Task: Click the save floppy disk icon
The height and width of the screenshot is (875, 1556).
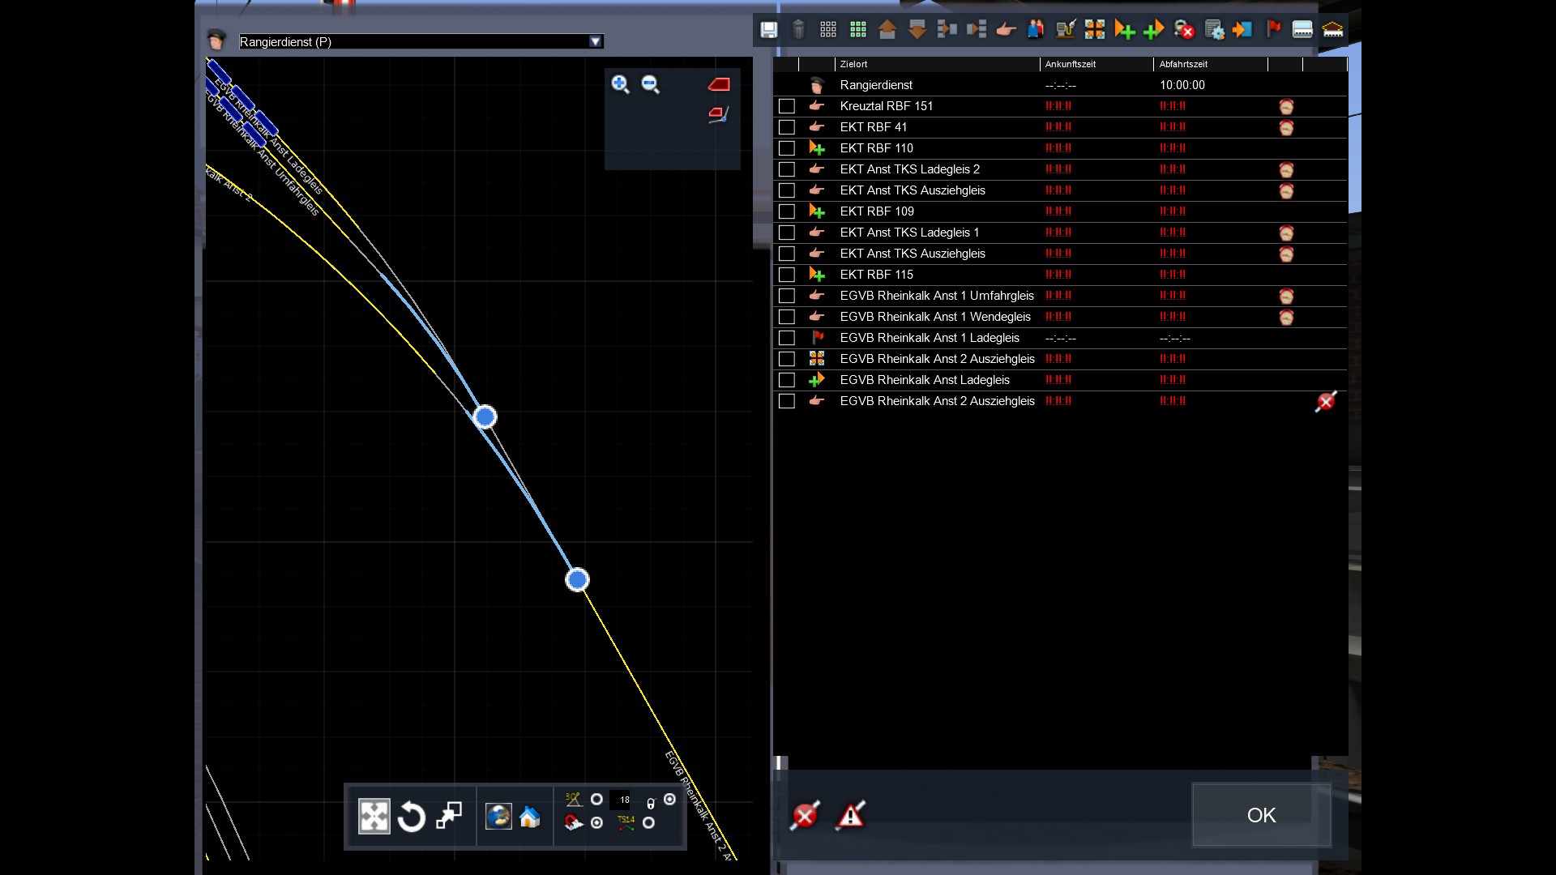Action: point(768,30)
